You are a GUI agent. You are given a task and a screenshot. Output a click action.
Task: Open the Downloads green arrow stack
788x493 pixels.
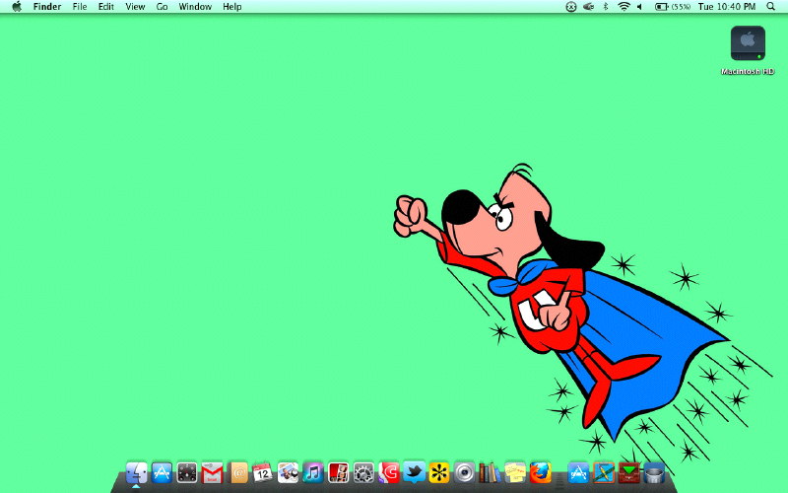628,473
